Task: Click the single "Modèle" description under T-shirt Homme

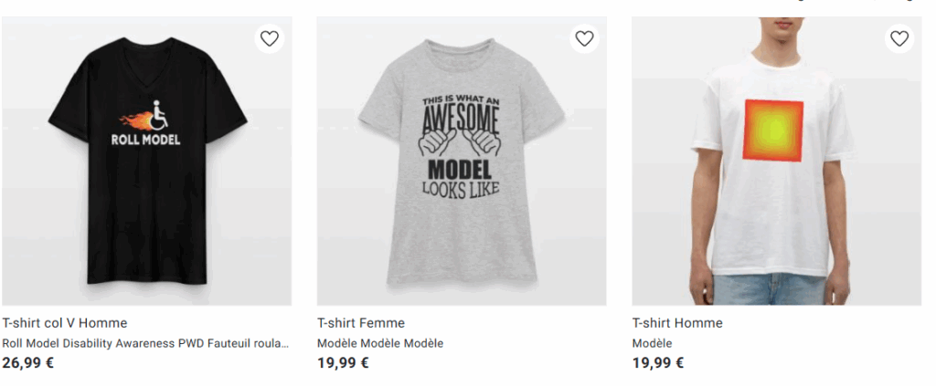Action: point(652,343)
